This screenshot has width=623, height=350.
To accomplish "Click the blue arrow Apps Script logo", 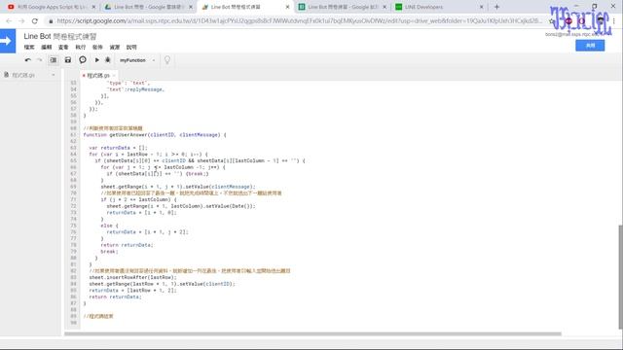I will [8, 41].
